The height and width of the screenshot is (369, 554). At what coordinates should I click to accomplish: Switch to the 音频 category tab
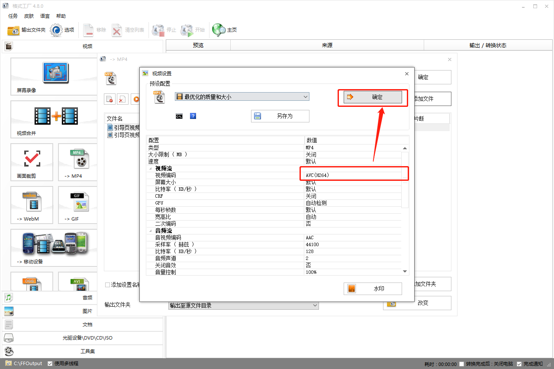point(83,298)
